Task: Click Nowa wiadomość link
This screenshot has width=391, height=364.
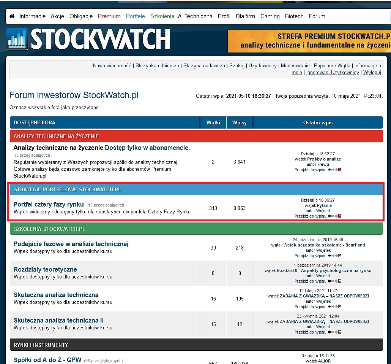Action: pyautogui.click(x=112, y=65)
